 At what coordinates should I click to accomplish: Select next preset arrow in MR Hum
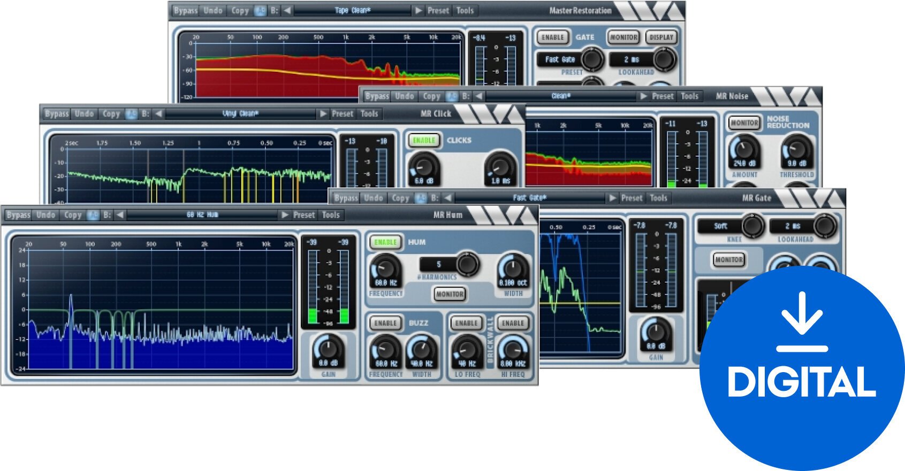[285, 215]
